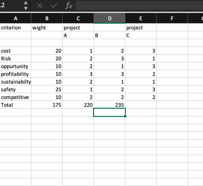
Task: Select the 'project' cell in column C
Action: tap(78, 28)
